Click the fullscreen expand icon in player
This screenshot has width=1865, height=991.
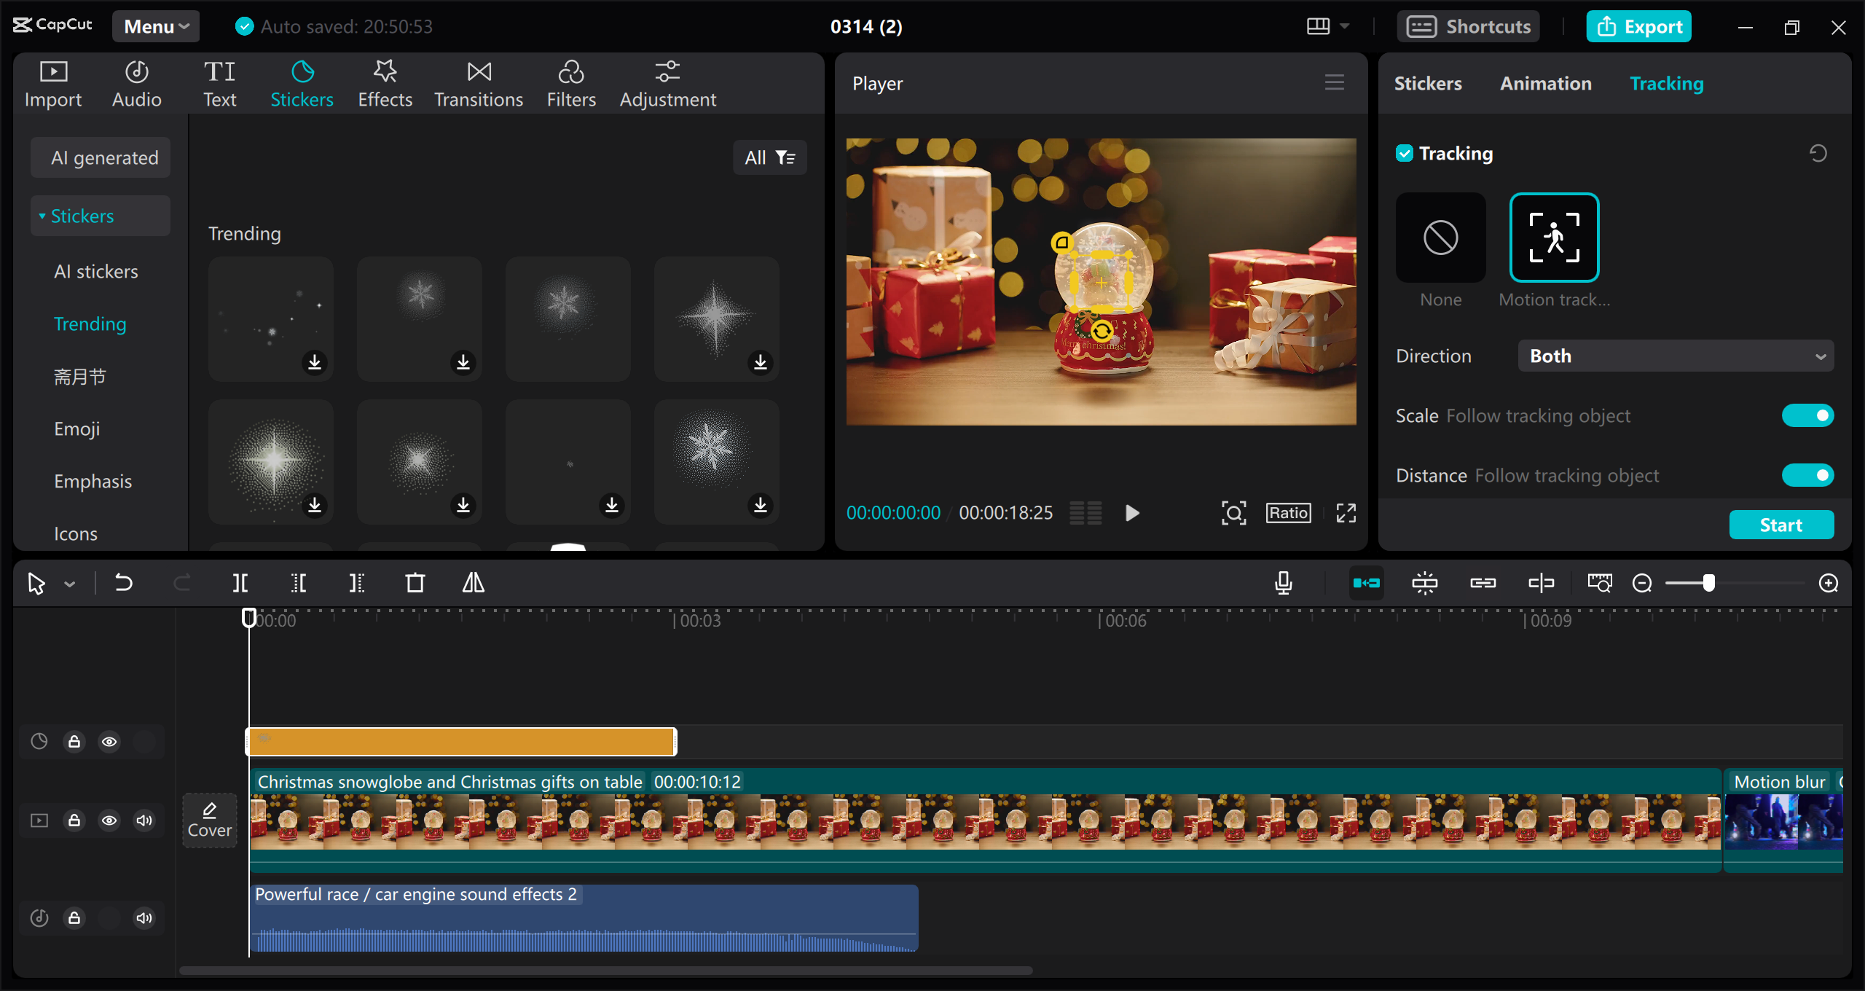tap(1346, 513)
